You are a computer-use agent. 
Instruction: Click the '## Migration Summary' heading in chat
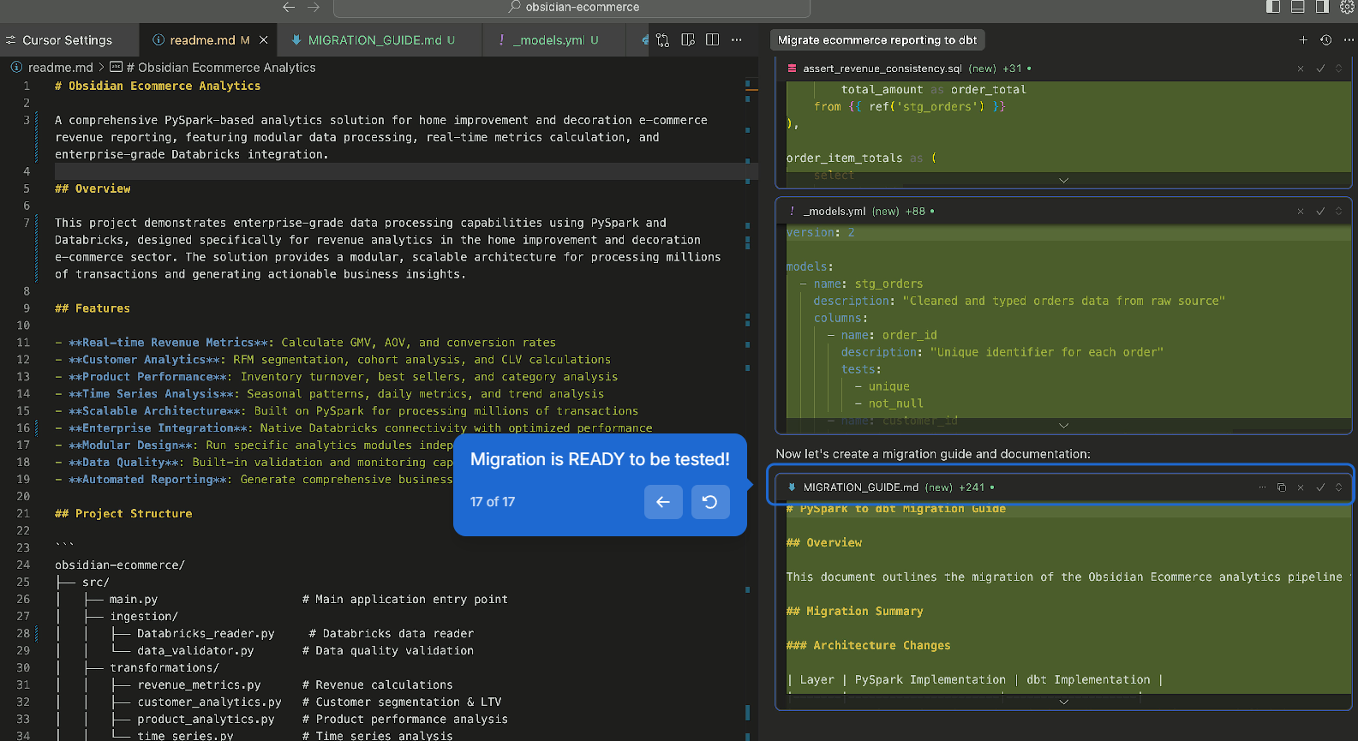pyautogui.click(x=855, y=612)
